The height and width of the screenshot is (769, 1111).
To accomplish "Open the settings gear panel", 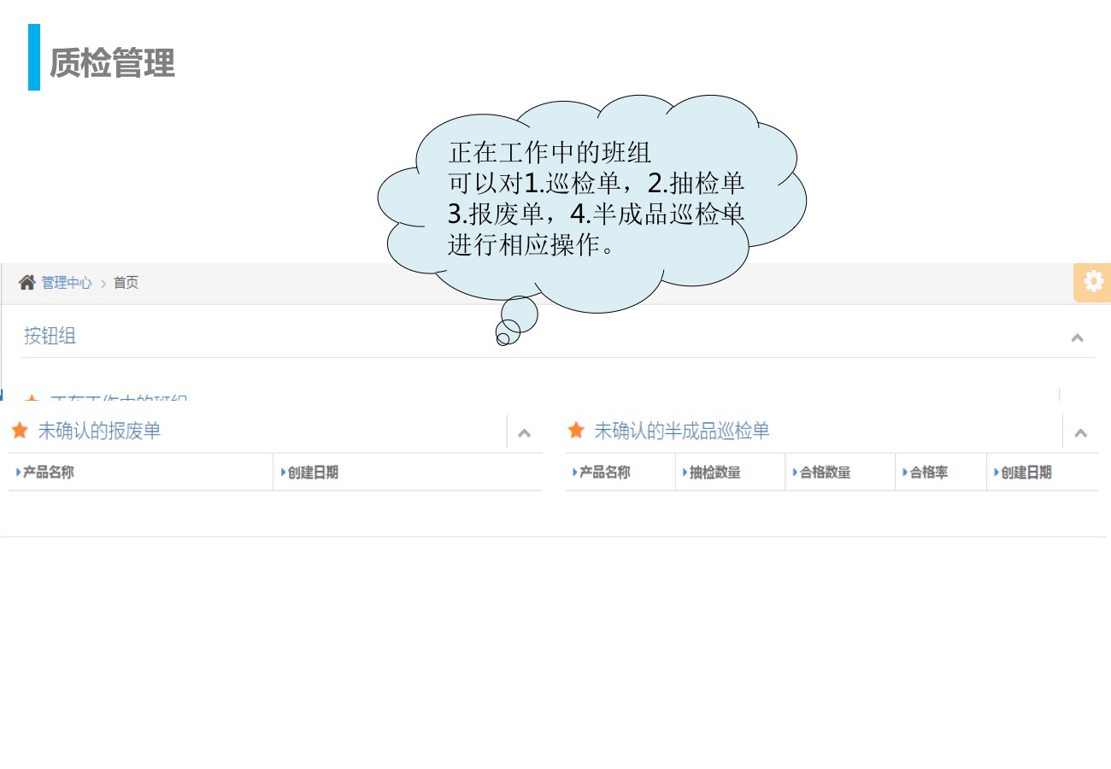I will pyautogui.click(x=1093, y=282).
